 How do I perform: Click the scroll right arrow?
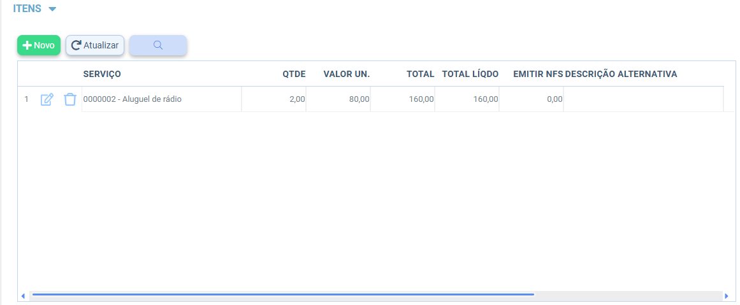(x=726, y=295)
